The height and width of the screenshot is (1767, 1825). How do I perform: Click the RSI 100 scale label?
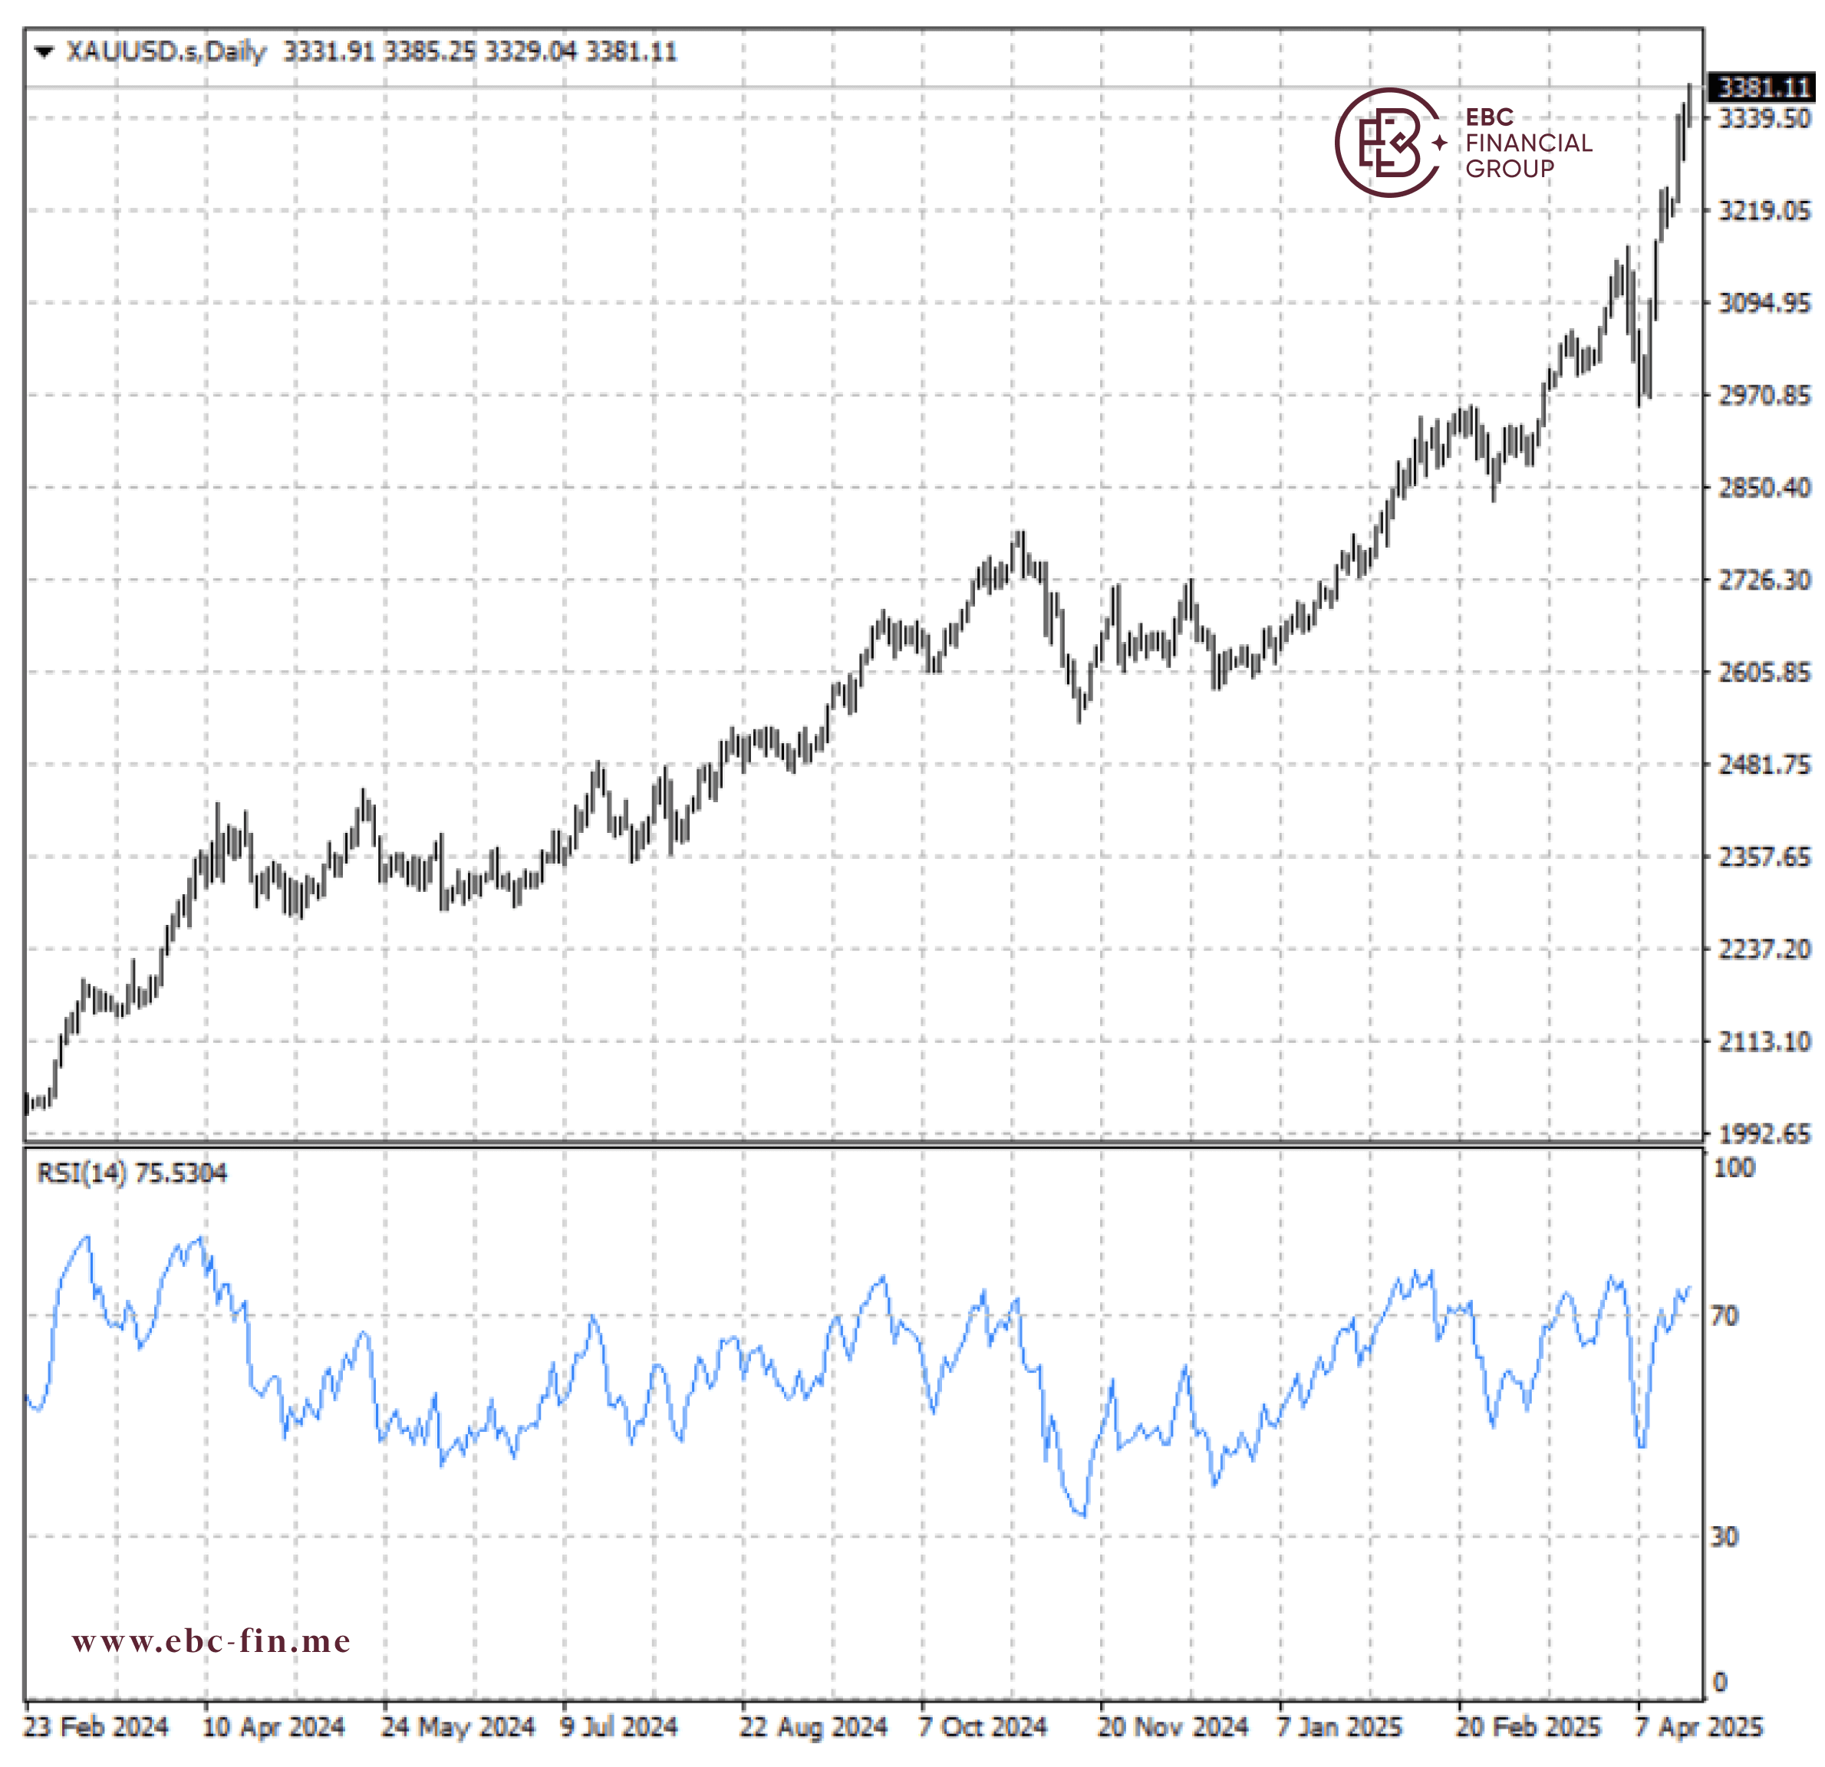[1733, 1168]
